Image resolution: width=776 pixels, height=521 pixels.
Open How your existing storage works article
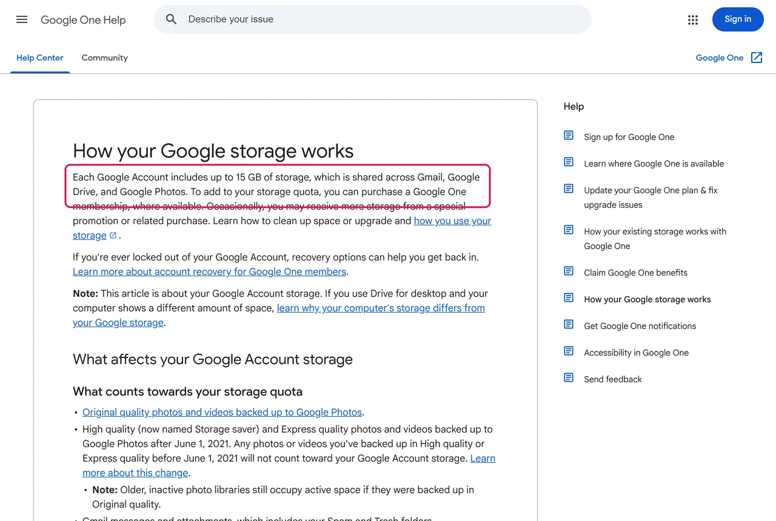tap(655, 239)
